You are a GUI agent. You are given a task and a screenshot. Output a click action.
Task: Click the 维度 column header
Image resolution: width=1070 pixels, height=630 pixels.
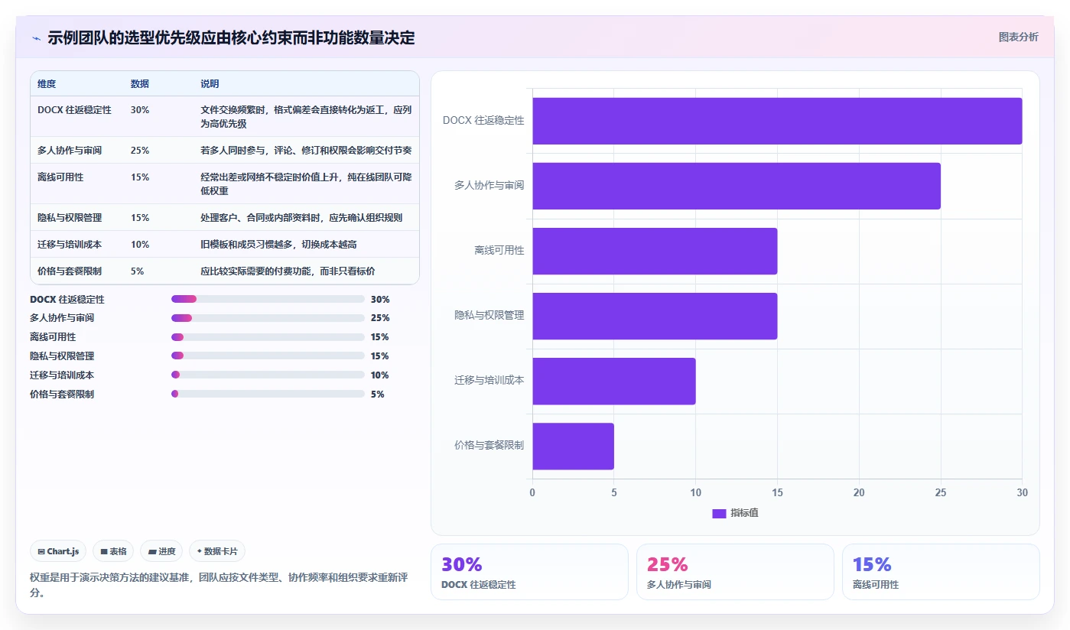(47, 83)
